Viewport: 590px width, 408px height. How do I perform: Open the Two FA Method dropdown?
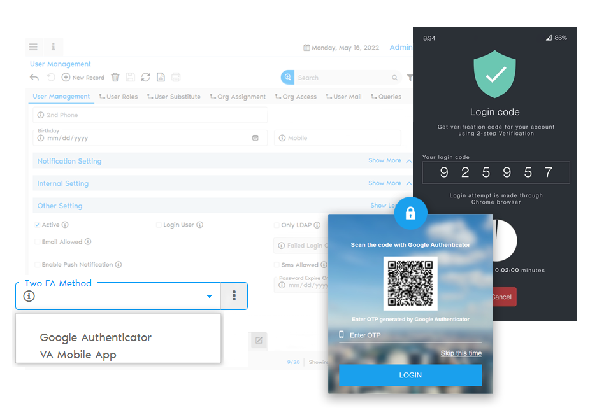(x=209, y=296)
